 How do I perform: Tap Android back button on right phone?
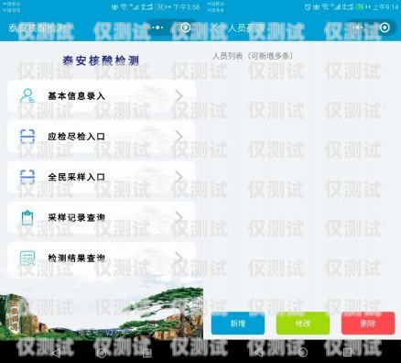pos(258,352)
